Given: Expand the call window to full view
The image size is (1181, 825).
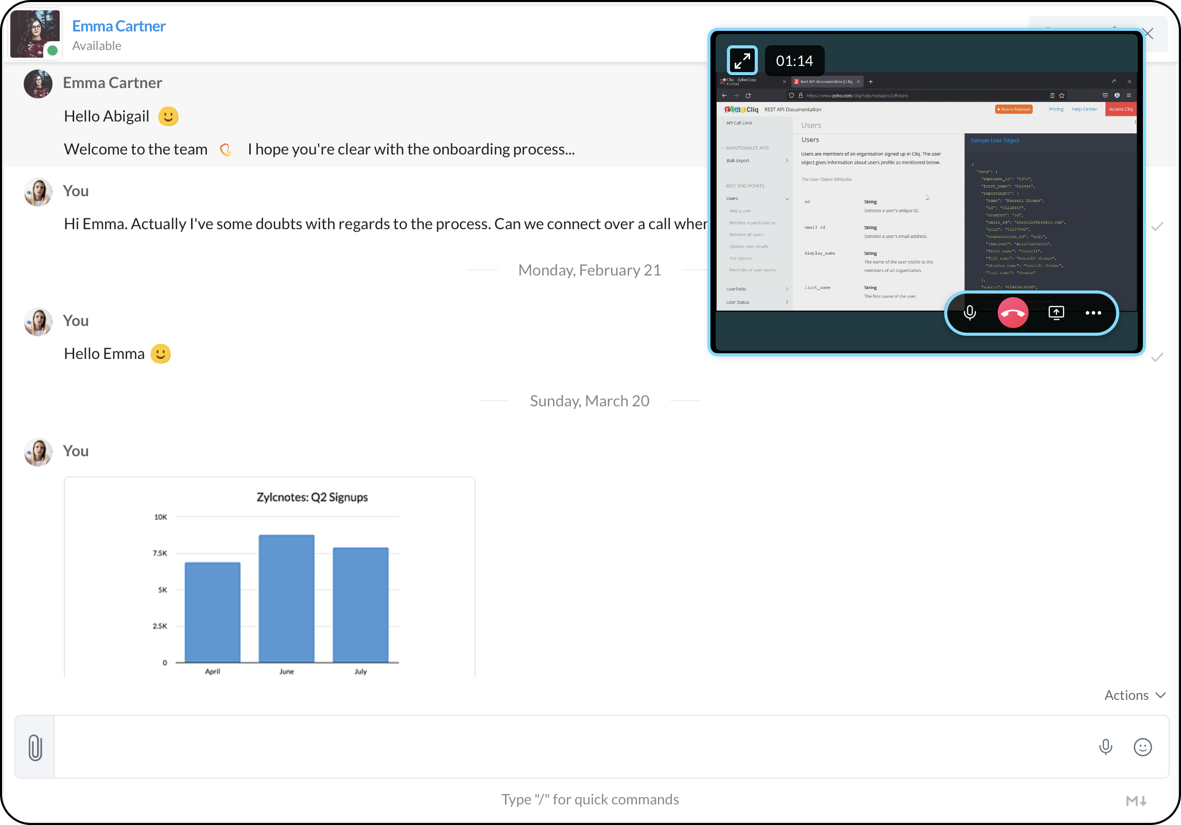Looking at the screenshot, I should (742, 61).
